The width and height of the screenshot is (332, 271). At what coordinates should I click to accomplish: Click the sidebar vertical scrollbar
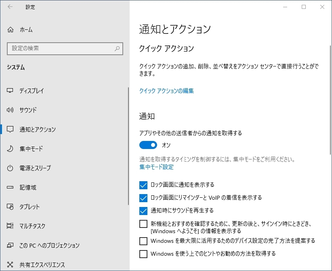128,146
